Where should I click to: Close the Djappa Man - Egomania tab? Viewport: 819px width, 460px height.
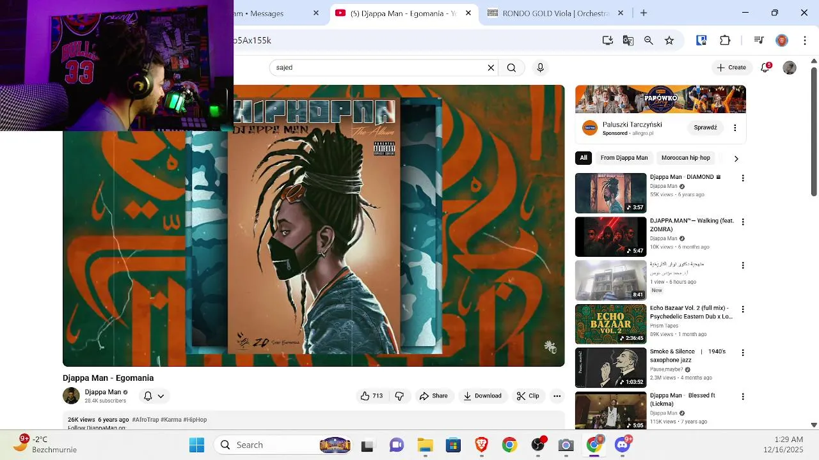pyautogui.click(x=468, y=13)
